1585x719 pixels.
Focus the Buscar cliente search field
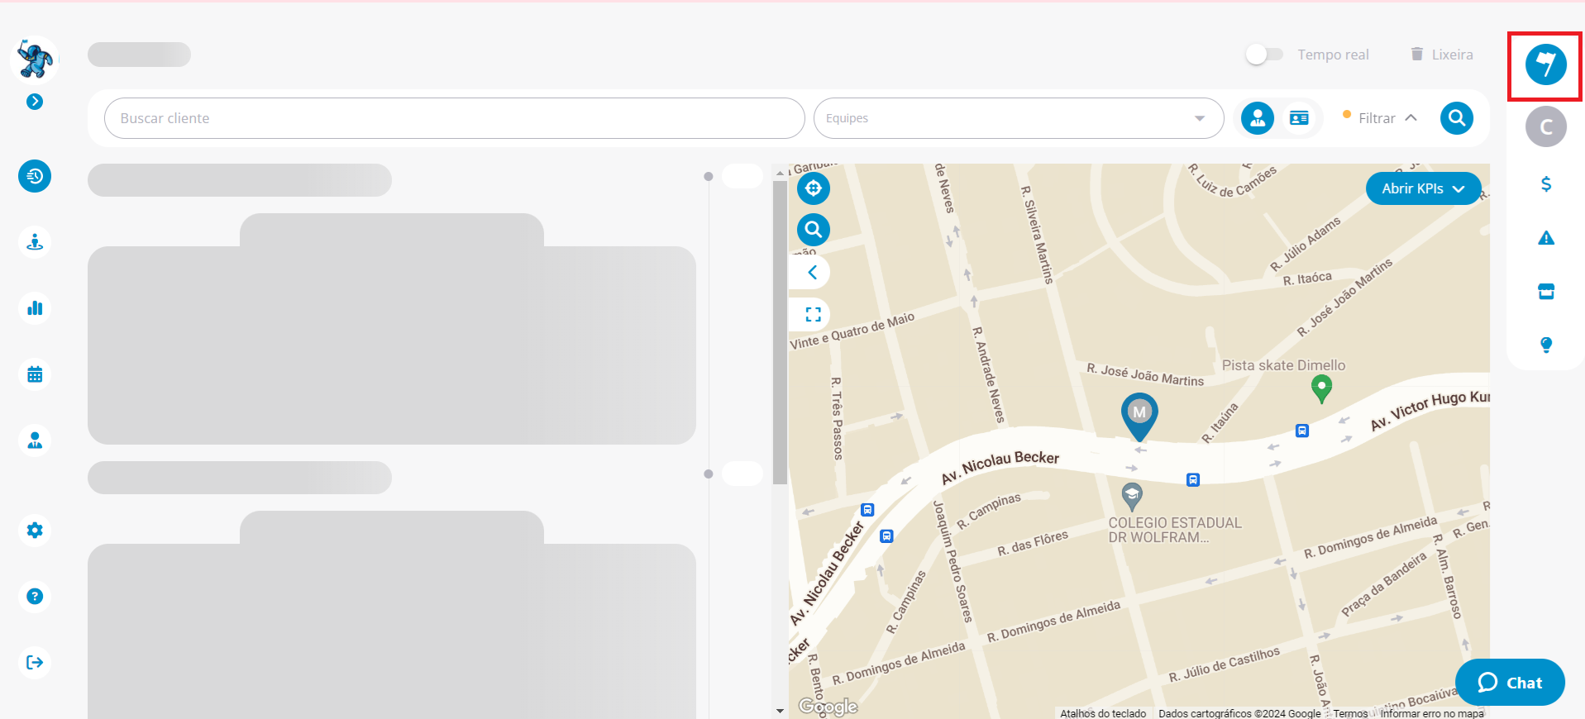(x=455, y=118)
